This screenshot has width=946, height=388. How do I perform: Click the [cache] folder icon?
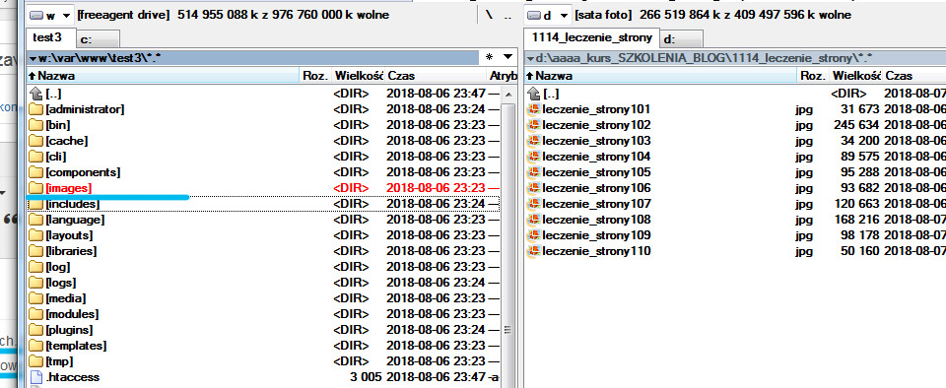click(36, 141)
